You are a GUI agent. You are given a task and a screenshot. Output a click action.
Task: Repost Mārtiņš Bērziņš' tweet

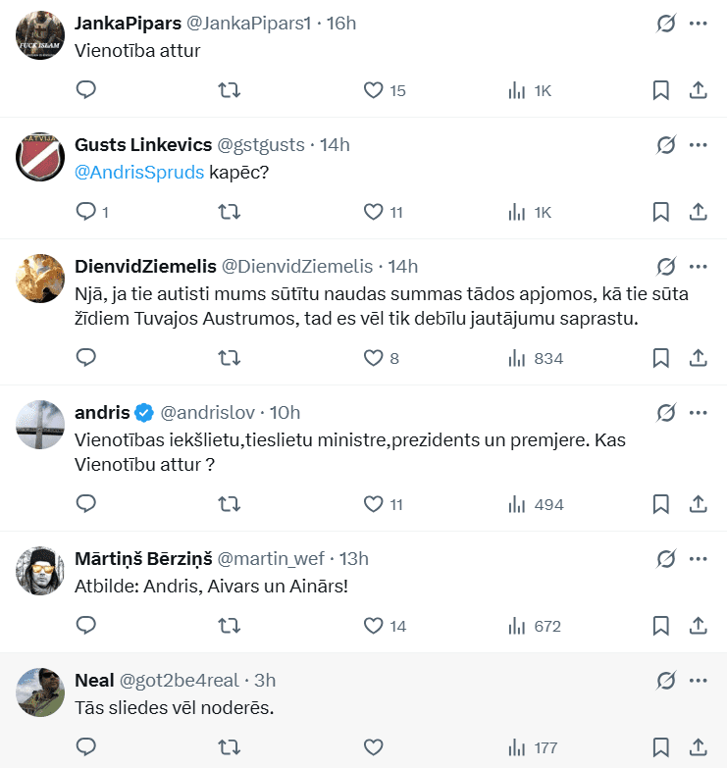pyautogui.click(x=229, y=626)
